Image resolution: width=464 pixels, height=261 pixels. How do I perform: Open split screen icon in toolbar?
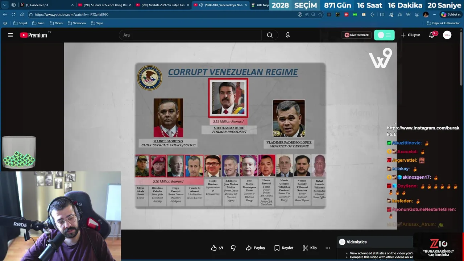[x=382, y=14]
